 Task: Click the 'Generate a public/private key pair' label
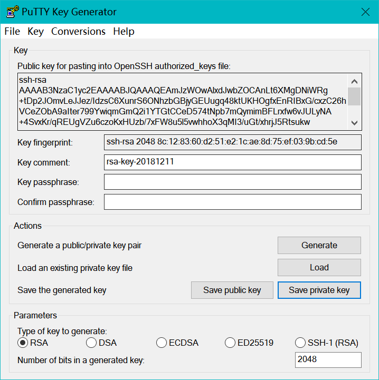coord(79,246)
